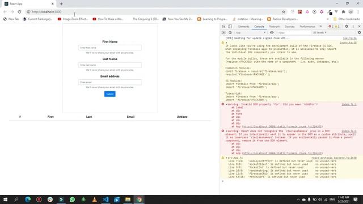Expand the Firebase SDK warning message
Image resolution: width=363 pixels, height=204 pixels.
tap(226, 43)
